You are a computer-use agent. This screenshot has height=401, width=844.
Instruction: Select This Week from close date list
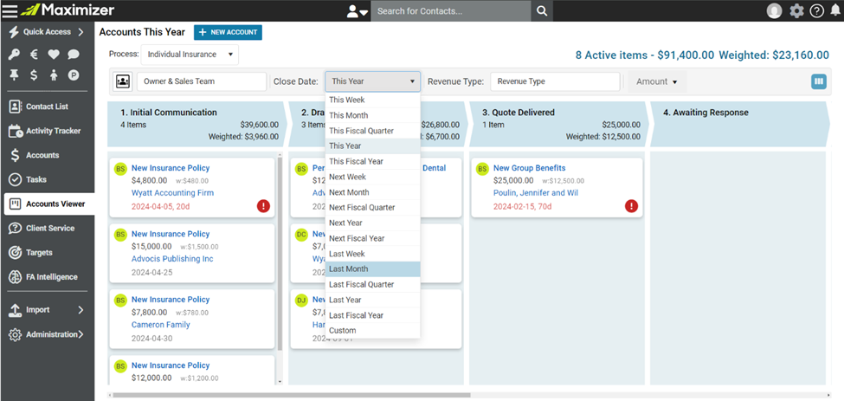coord(372,100)
